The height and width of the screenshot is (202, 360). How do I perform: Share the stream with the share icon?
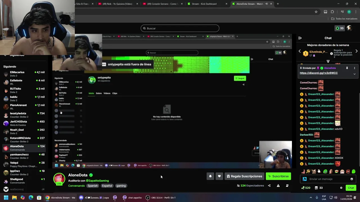click(269, 185)
